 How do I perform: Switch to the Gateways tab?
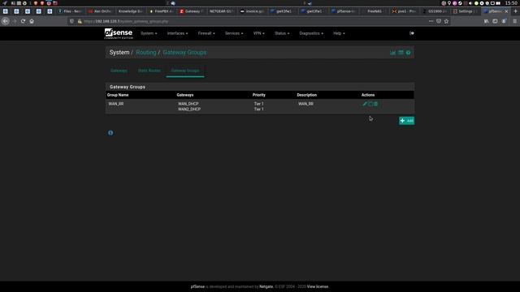click(119, 71)
